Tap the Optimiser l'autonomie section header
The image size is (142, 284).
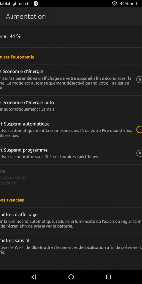pos(17,57)
